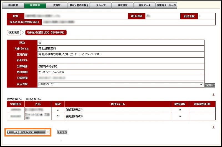Click the 授業関連 breadcrumb button
222x147 pixels.
coord(14,33)
